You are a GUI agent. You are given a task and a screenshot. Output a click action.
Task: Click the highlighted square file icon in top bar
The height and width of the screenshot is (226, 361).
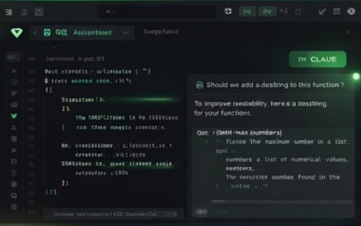pyautogui.click(x=39, y=12)
